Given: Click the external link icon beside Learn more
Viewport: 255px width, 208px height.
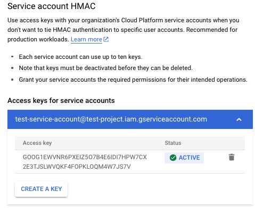Looking at the screenshot, I should [106, 39].
